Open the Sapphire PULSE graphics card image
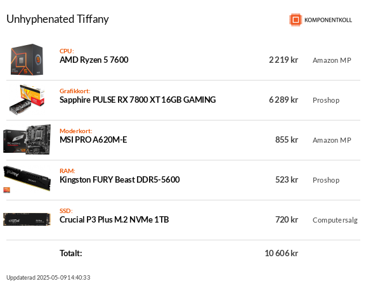 (27, 100)
